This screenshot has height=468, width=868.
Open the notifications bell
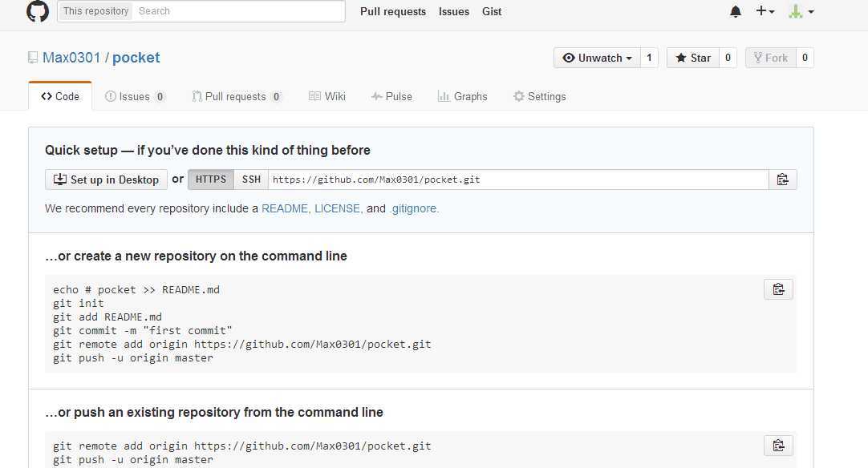point(736,11)
